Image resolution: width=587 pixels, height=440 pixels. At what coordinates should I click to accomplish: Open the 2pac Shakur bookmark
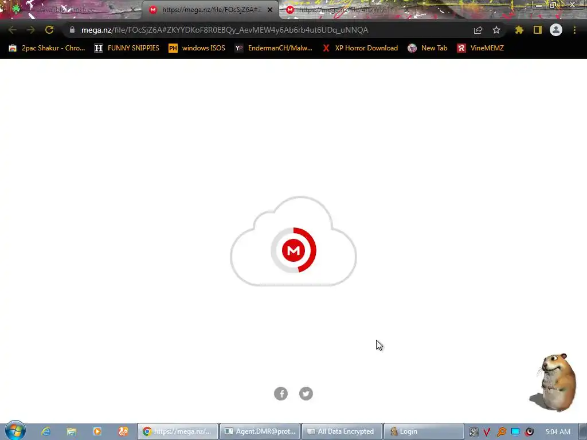click(47, 48)
